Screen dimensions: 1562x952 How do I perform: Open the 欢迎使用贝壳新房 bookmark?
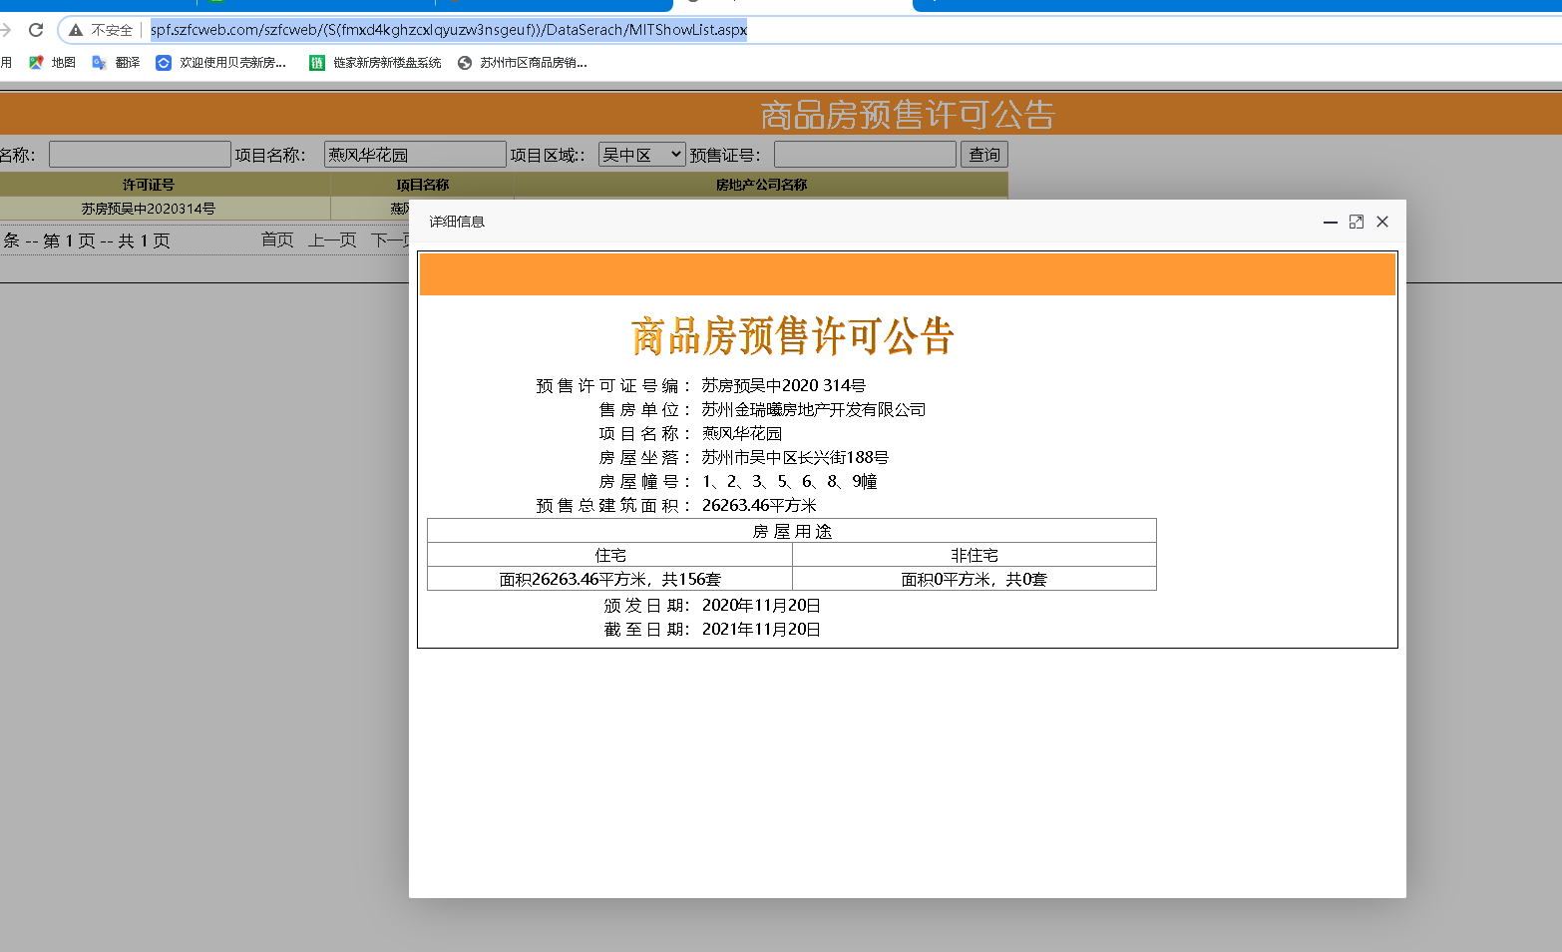coord(221,63)
